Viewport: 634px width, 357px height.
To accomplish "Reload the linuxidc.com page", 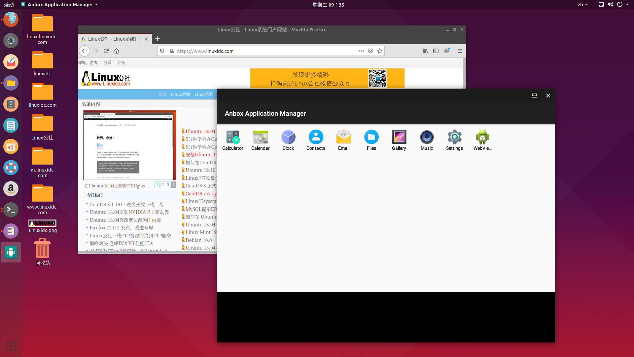I will tap(106, 51).
